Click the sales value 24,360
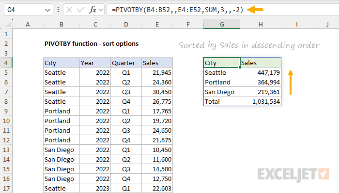 click(157, 83)
